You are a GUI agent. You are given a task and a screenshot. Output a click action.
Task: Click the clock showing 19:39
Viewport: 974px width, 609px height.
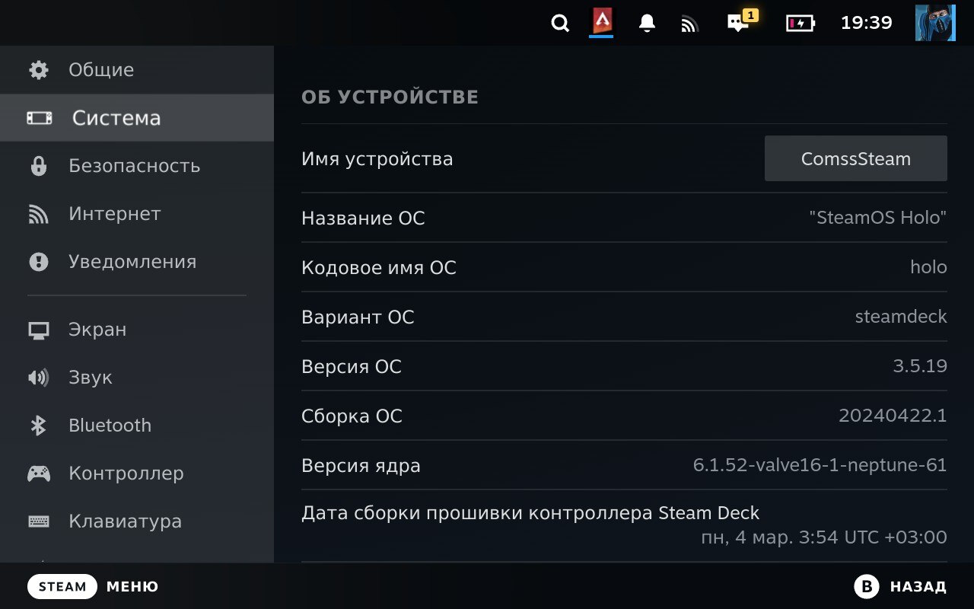tap(866, 23)
